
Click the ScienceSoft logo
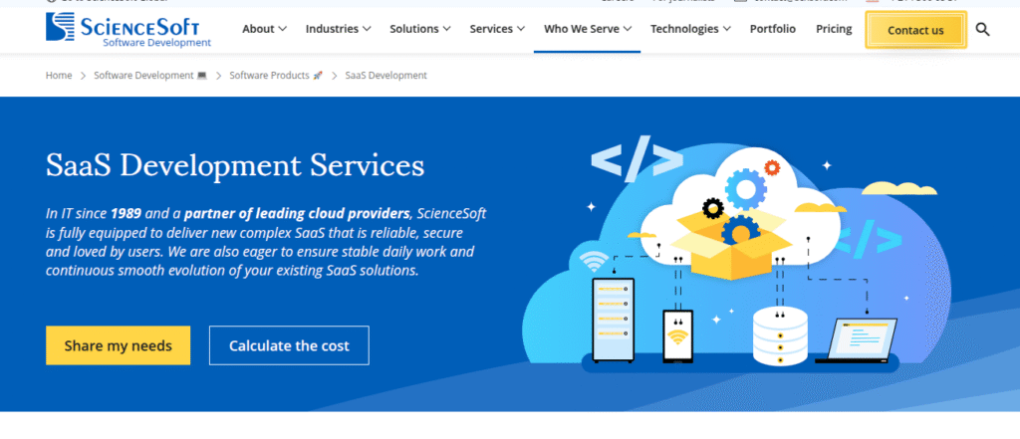(x=128, y=30)
